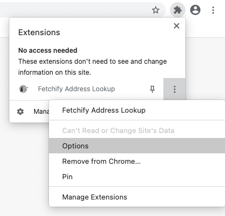Pin Fetchify using the pushpin icon
This screenshot has width=225, height=216.
tap(152, 89)
